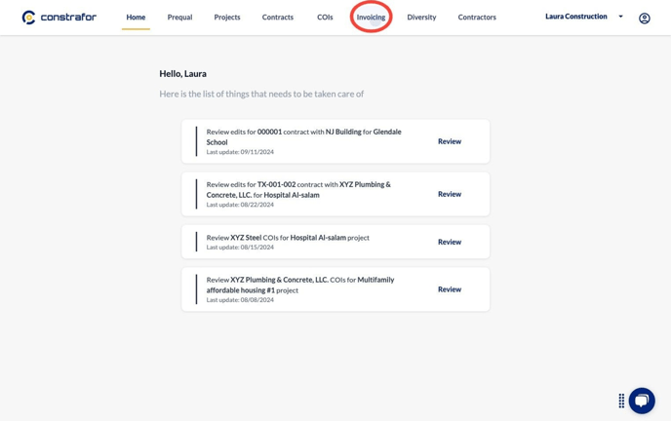Image resolution: width=671 pixels, height=421 pixels.
Task: Open the Contracts tab
Action: [278, 18]
